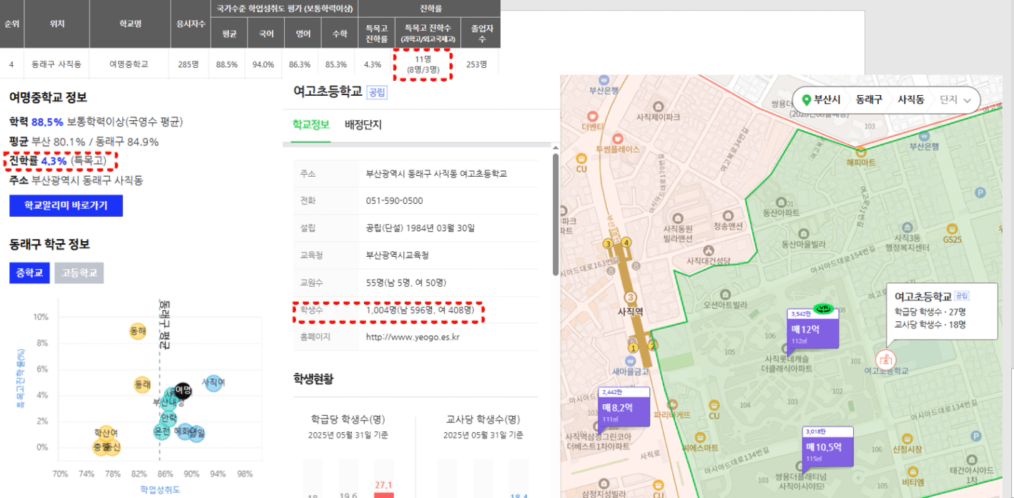Click the 비티엠 store icon
The width and height of the screenshot is (1014, 498).
[x=912, y=471]
